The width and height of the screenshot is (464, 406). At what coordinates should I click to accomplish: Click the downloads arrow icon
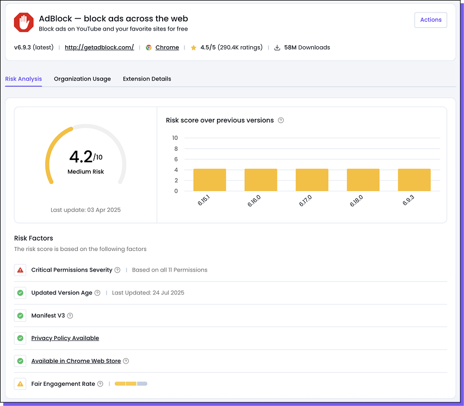(x=277, y=47)
